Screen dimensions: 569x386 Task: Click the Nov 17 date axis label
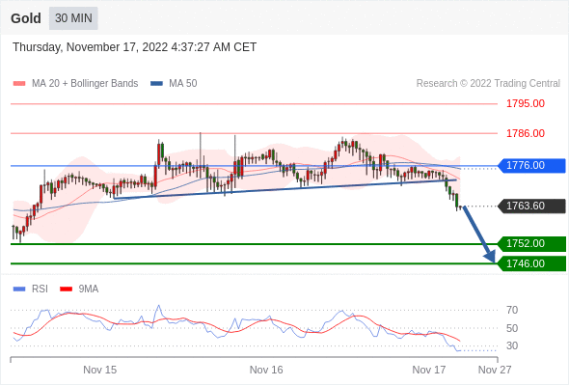tap(428, 370)
